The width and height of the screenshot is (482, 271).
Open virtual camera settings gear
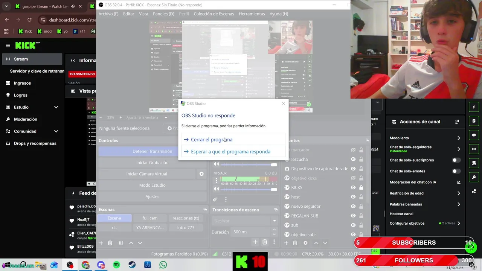pos(201,174)
